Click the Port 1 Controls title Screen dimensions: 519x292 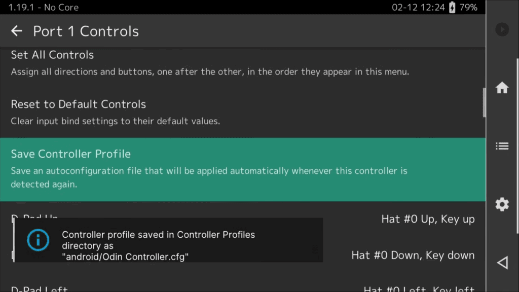pos(86,31)
